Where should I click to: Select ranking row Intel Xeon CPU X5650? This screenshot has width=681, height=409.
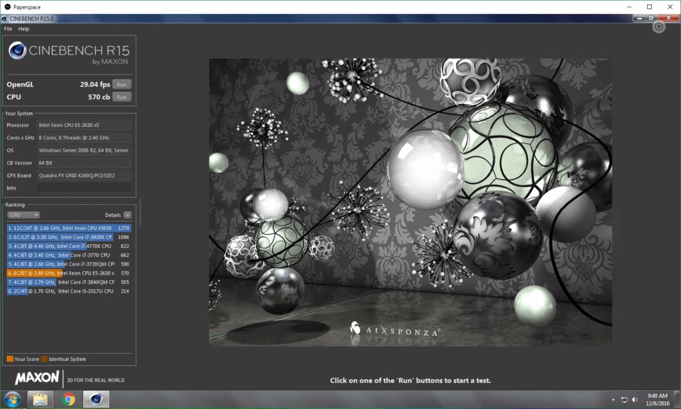click(x=68, y=228)
